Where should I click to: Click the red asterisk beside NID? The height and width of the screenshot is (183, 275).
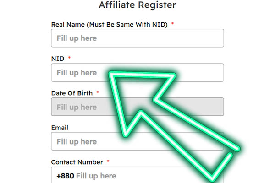pos(69,59)
